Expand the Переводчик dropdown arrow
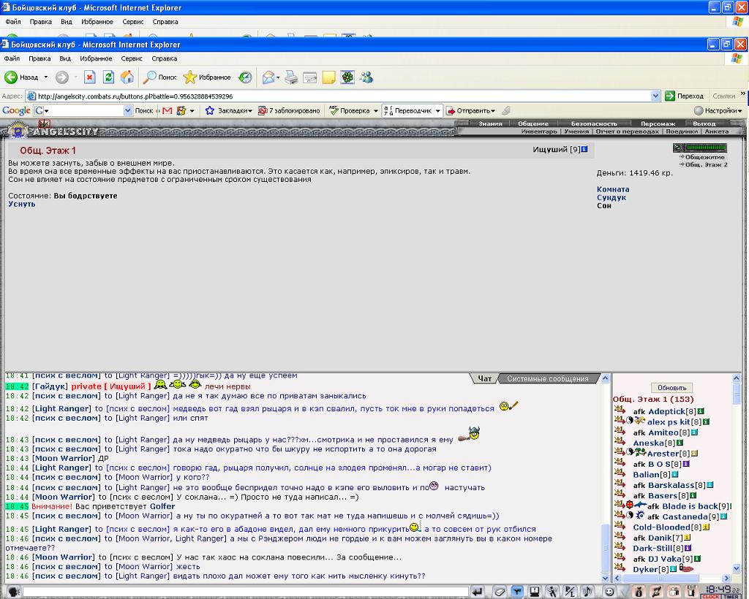This screenshot has height=599, width=749. click(437, 110)
